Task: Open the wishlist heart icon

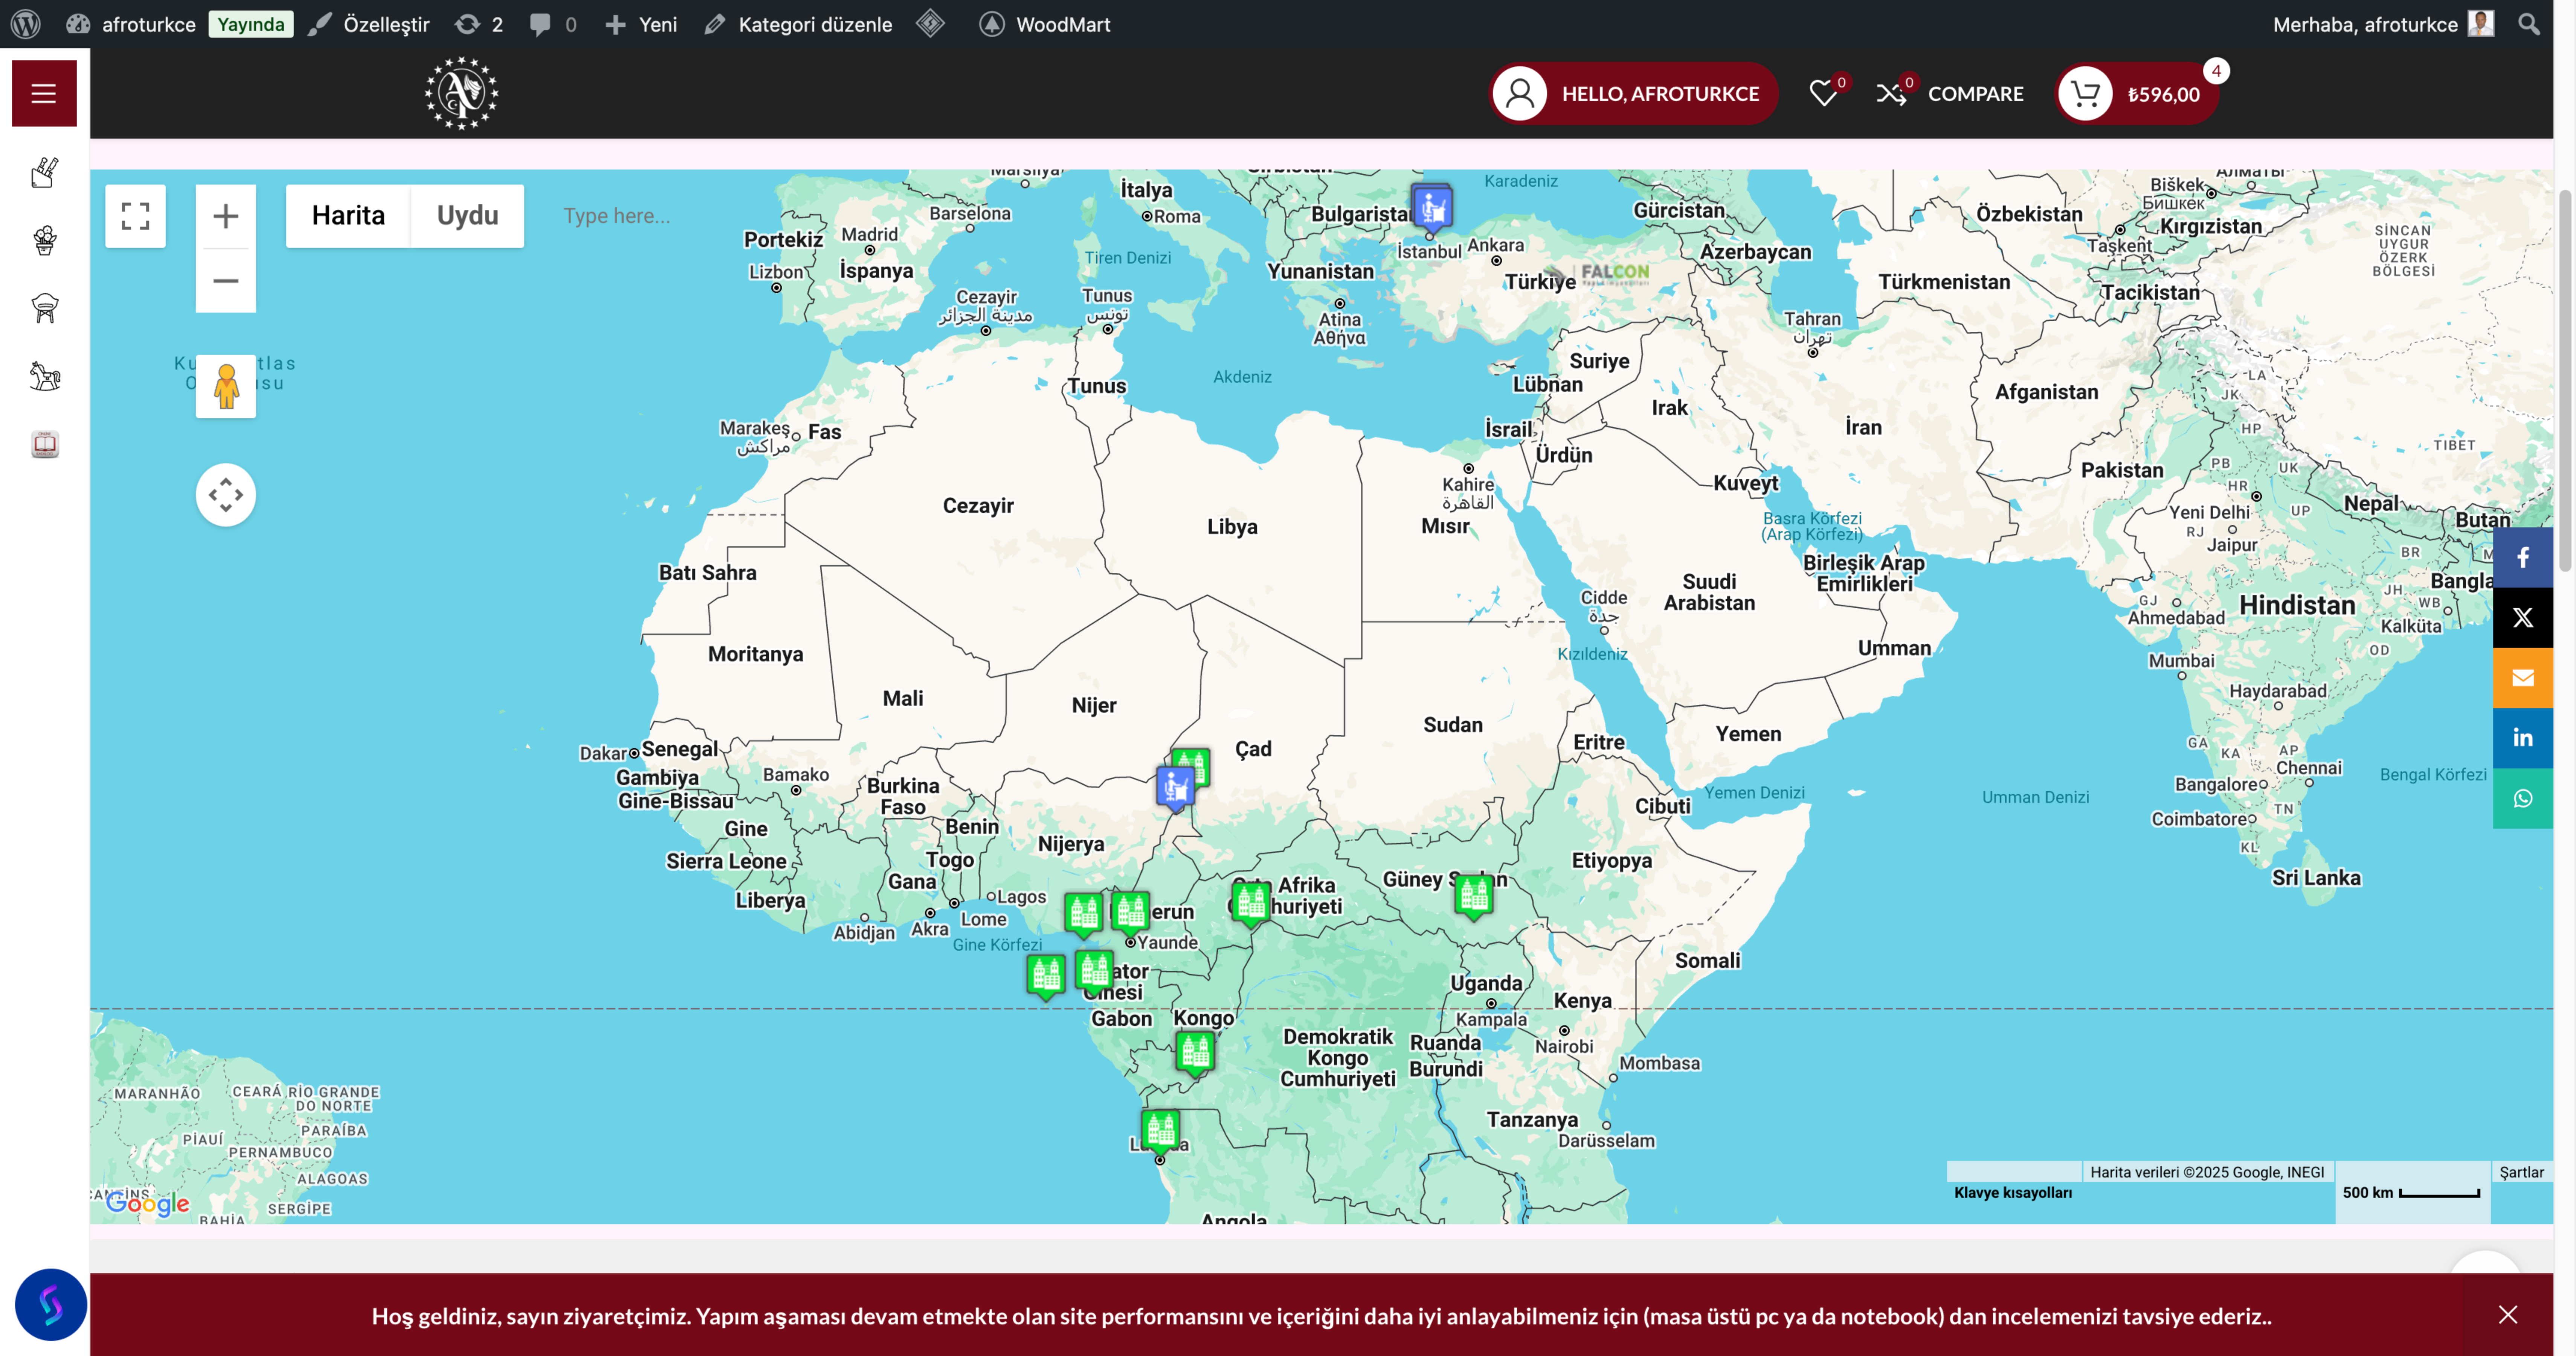Action: pyautogui.click(x=1823, y=93)
